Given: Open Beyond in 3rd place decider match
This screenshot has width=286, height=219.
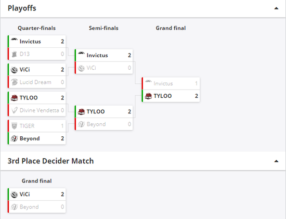Looking at the screenshot, I should click(x=37, y=207).
